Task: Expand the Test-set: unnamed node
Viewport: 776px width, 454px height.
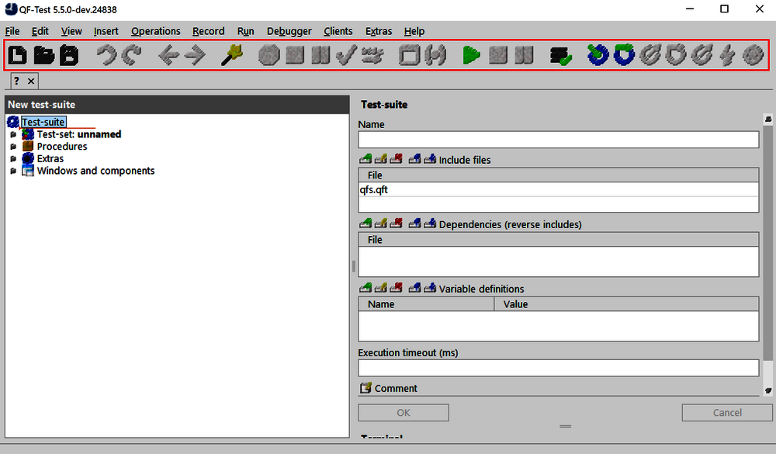Action: pos(13,134)
